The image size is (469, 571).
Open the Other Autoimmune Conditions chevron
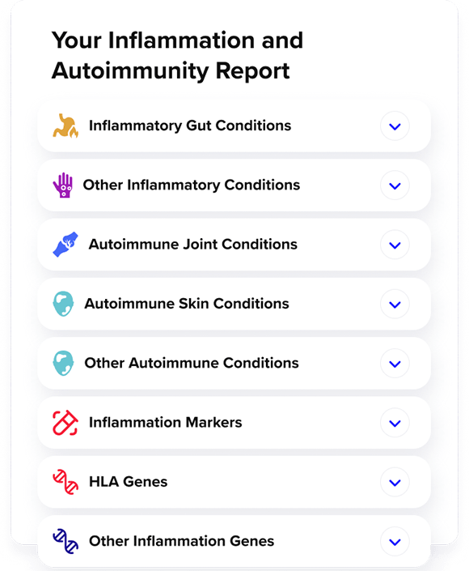(x=395, y=364)
